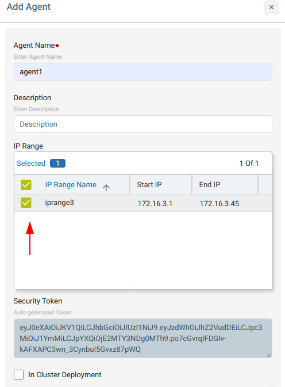Click the token textarea resize grip

269,355
